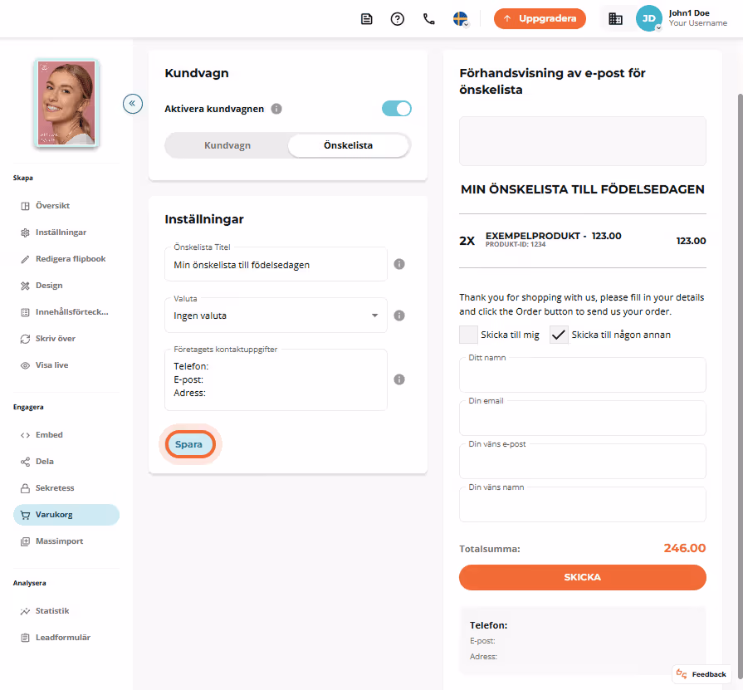Click info icon beside Företagets kontaktuppgifter
743x690 pixels.
pyautogui.click(x=399, y=379)
